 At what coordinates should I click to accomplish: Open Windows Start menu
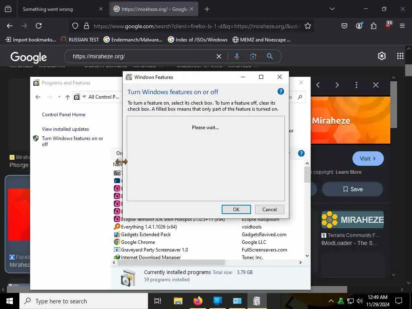click(x=10, y=301)
